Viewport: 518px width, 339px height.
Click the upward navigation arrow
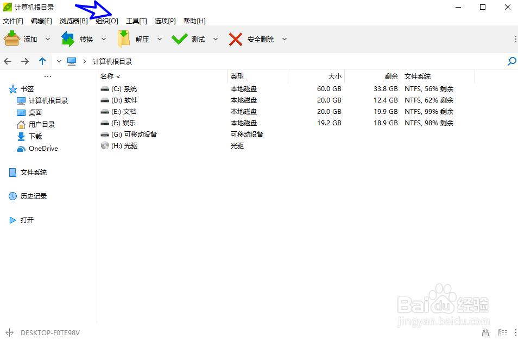point(42,61)
